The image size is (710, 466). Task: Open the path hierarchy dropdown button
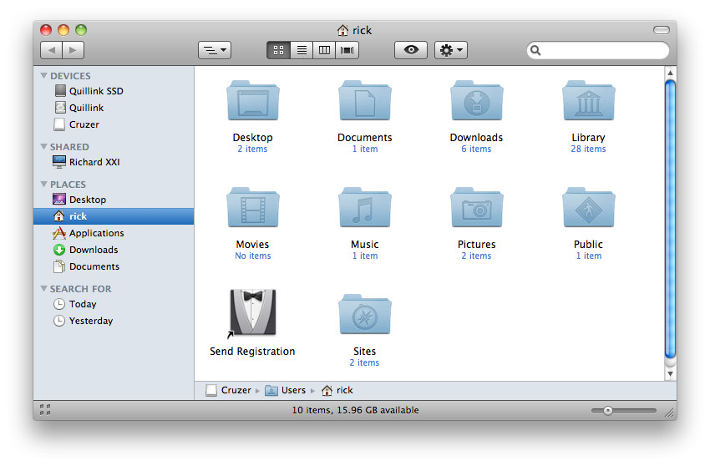point(215,50)
